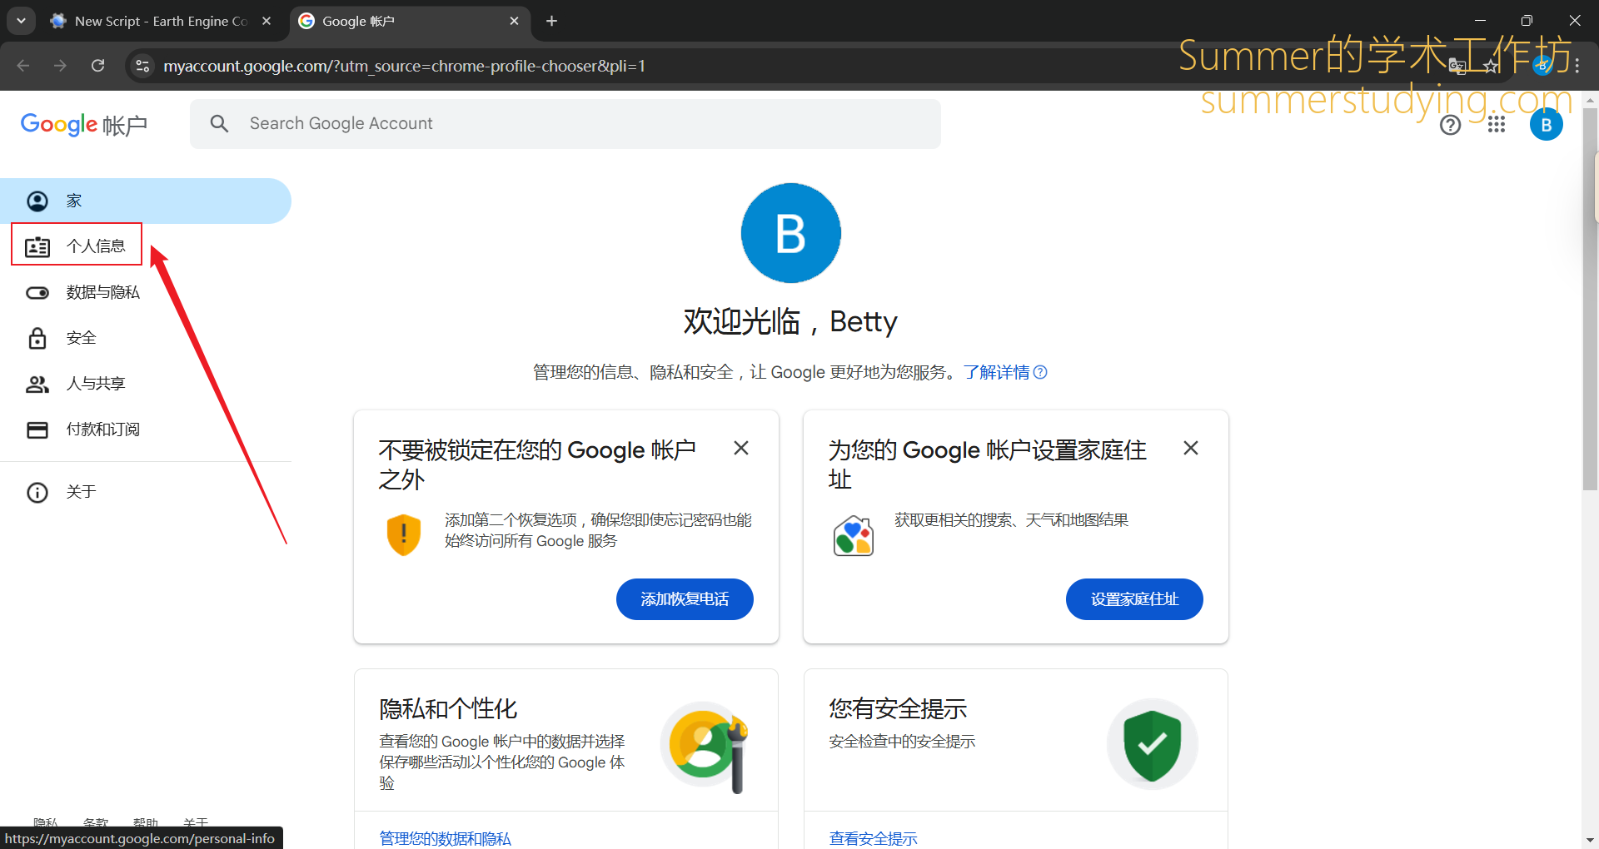The image size is (1599, 849).
Task: Open a new browser tab
Action: 551,21
